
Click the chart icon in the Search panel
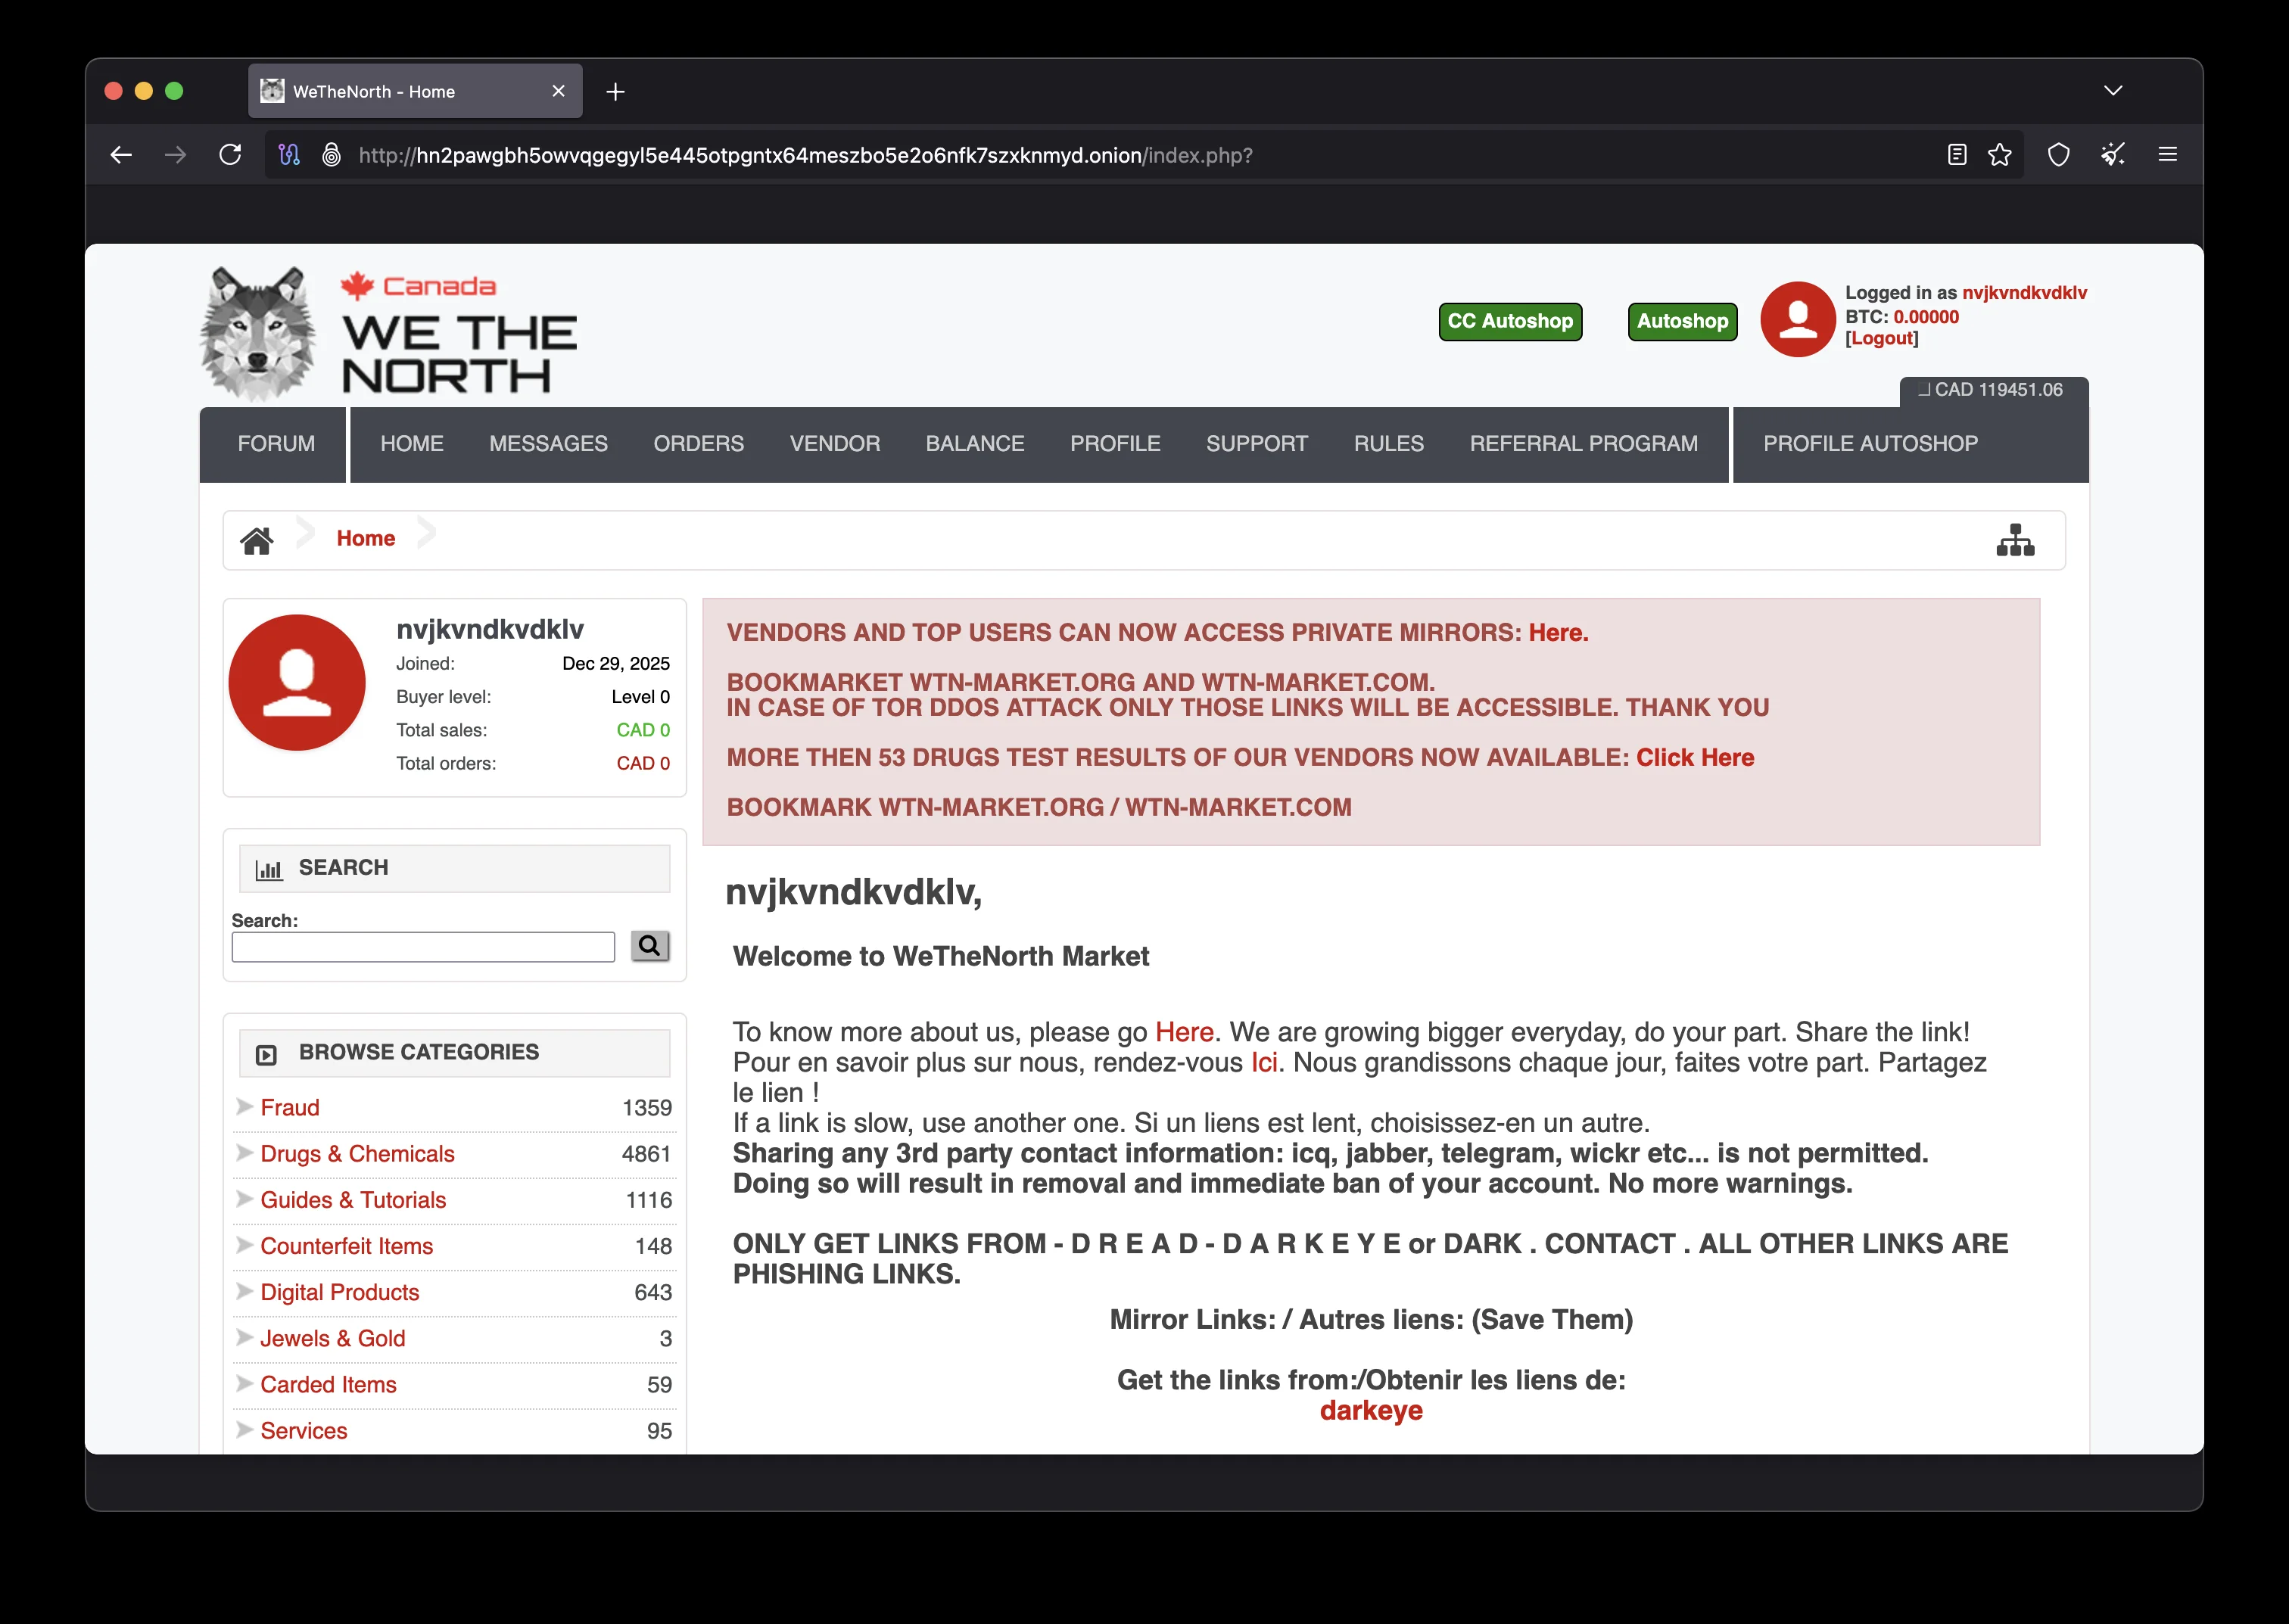(x=268, y=868)
